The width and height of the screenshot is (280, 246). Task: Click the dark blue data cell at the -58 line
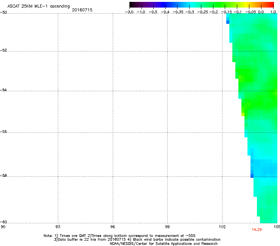[252, 176]
